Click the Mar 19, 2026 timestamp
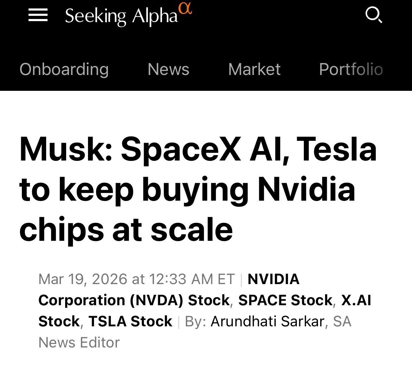This screenshot has height=370, width=412. pyautogui.click(x=136, y=279)
